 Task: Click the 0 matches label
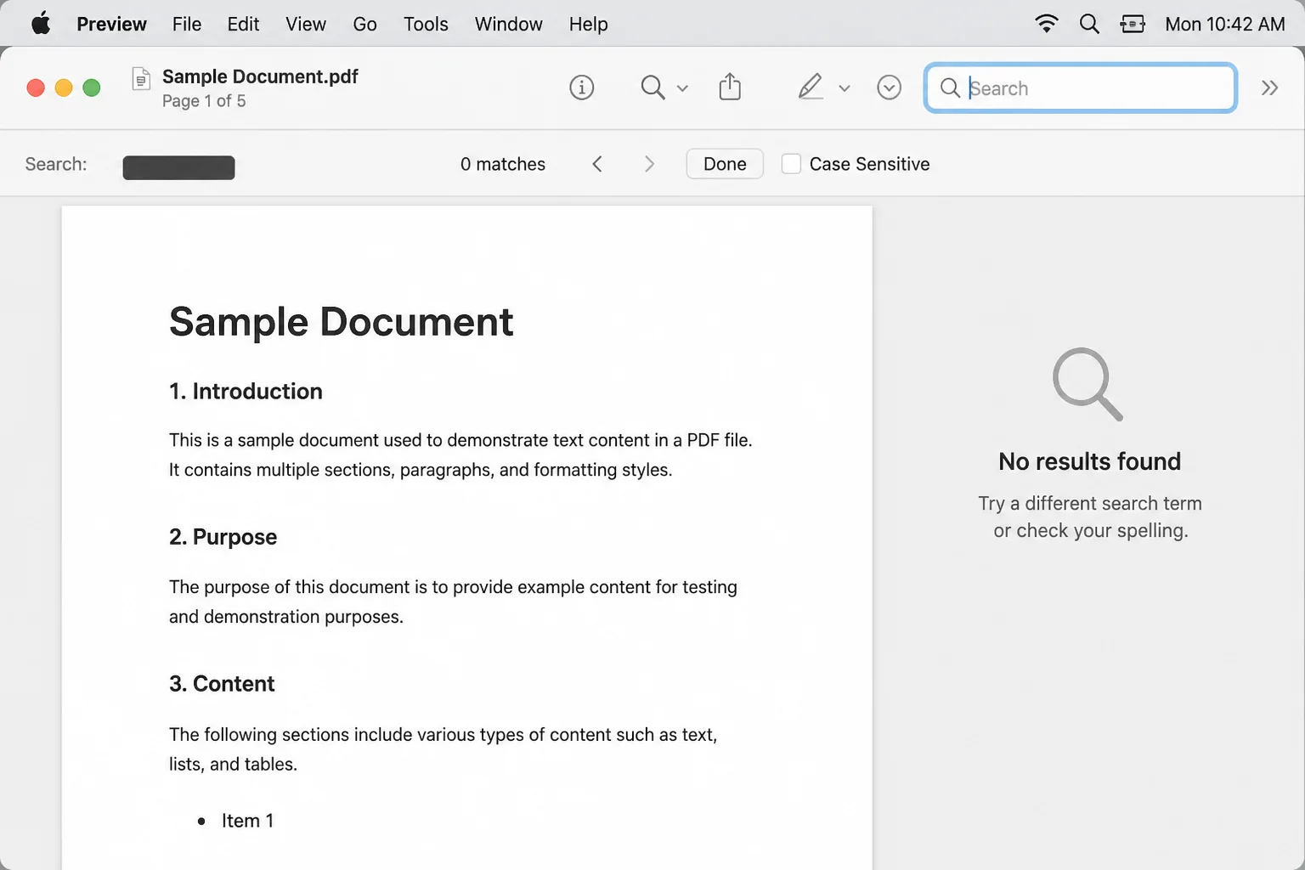pyautogui.click(x=503, y=164)
